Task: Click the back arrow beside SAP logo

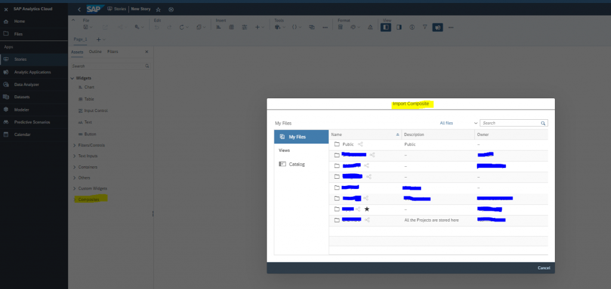Action: 79,10
